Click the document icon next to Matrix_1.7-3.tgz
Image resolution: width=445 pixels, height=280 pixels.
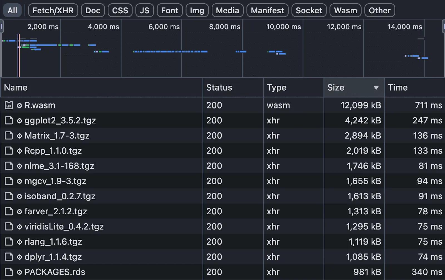pyautogui.click(x=9, y=136)
